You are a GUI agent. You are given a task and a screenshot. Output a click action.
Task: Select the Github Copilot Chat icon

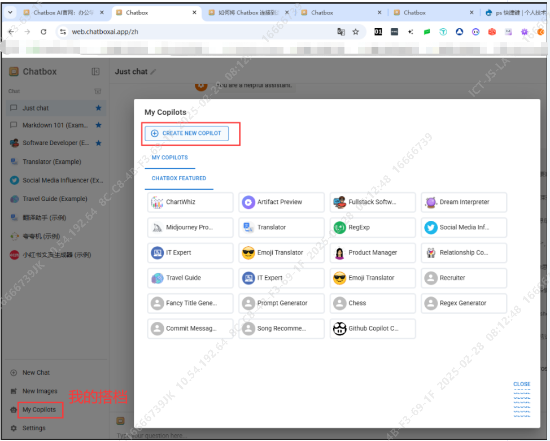[x=339, y=329]
